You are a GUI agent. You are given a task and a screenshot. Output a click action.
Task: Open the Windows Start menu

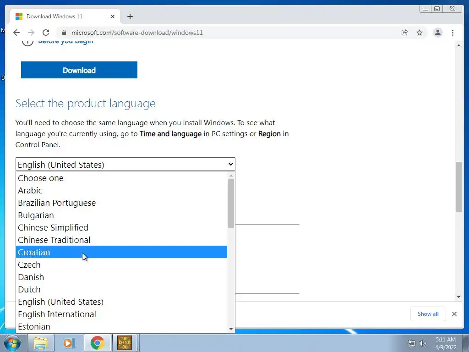[x=12, y=343]
